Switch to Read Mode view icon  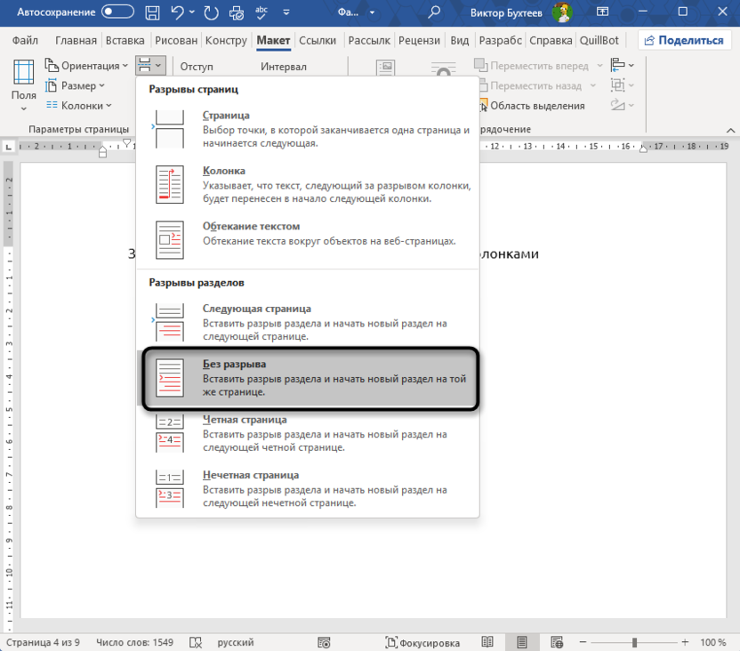tap(487, 642)
